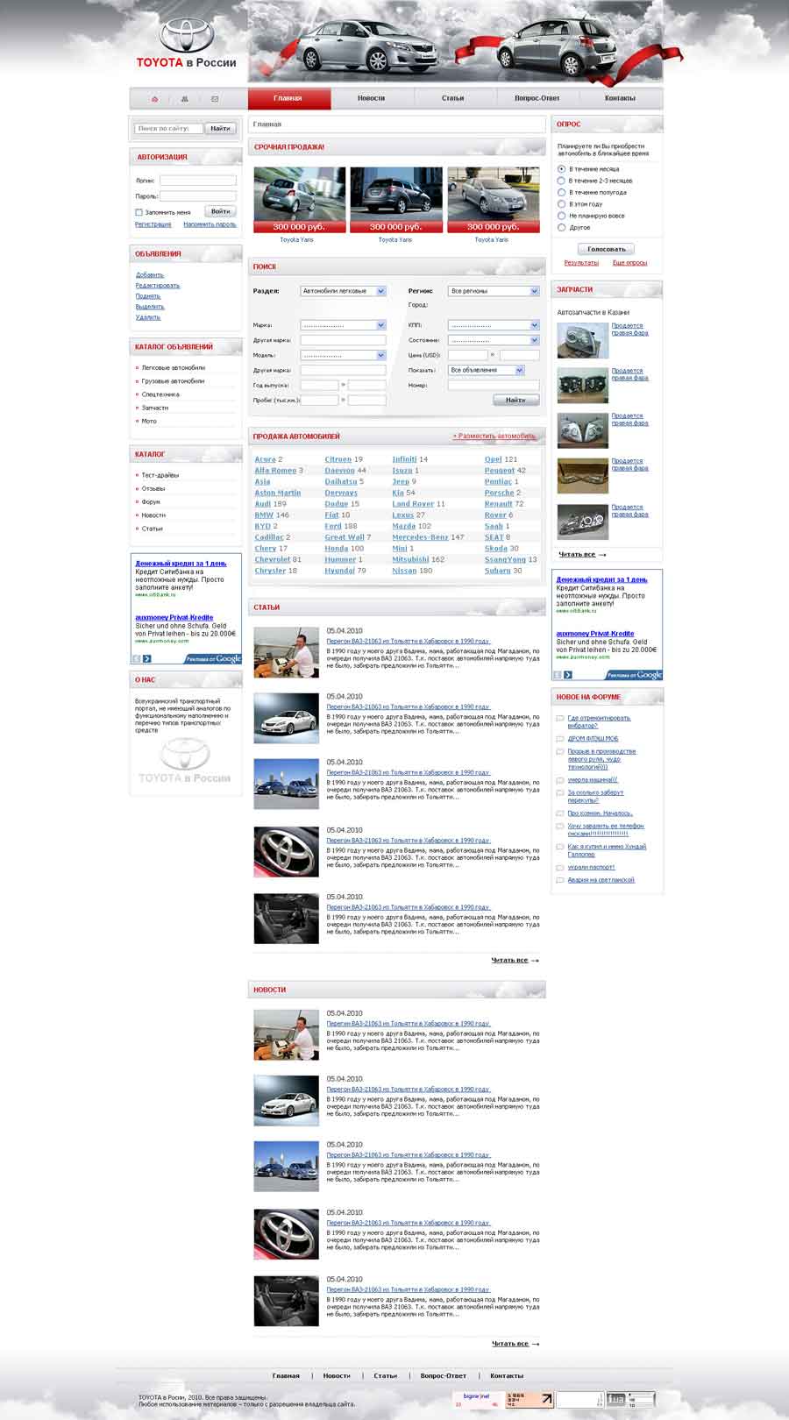Open 'Легковые автомобили' in the ads catalog

click(174, 368)
